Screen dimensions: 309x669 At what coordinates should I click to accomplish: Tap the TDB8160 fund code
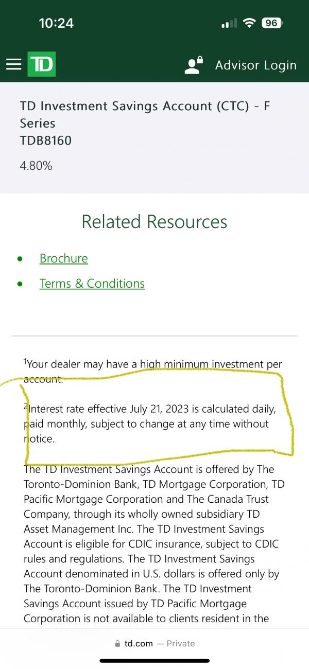[45, 140]
